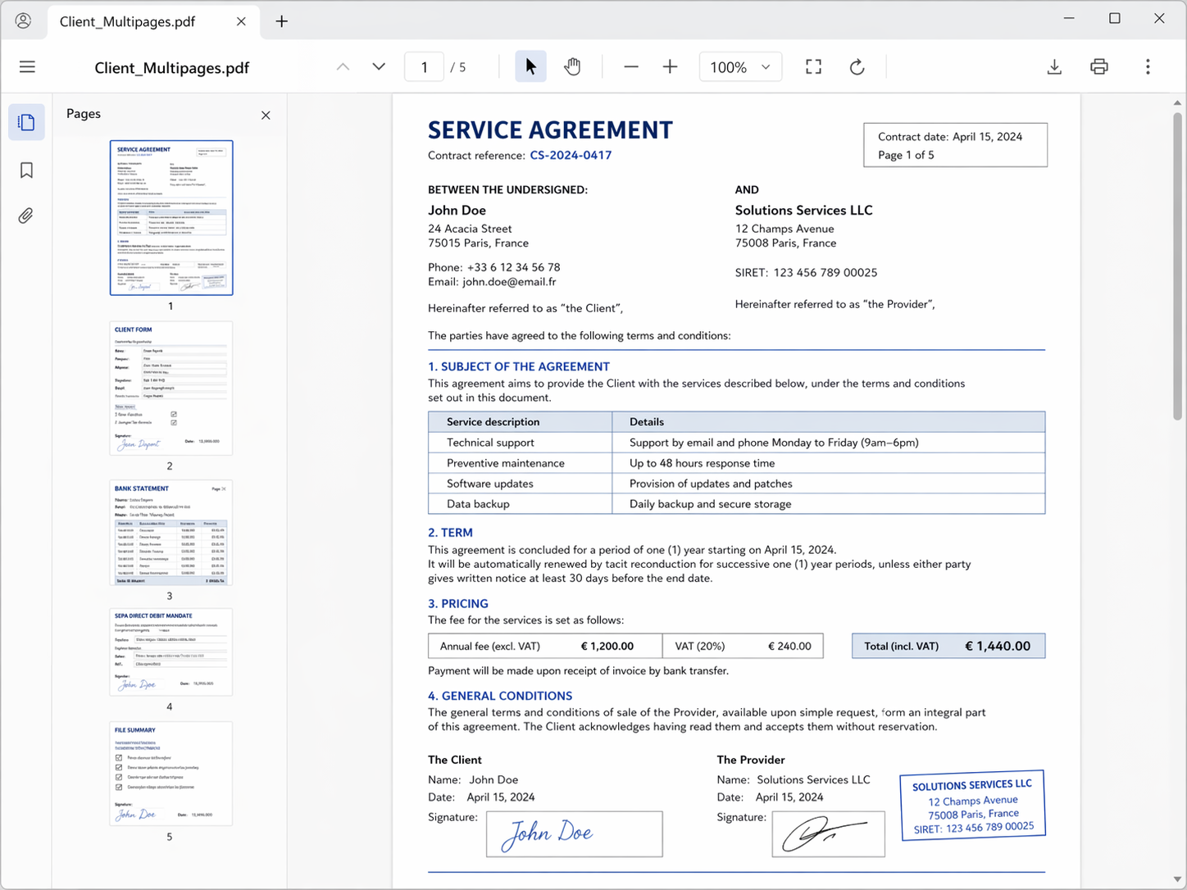Download the PDF file
Image resolution: width=1187 pixels, height=890 pixels.
click(x=1054, y=66)
